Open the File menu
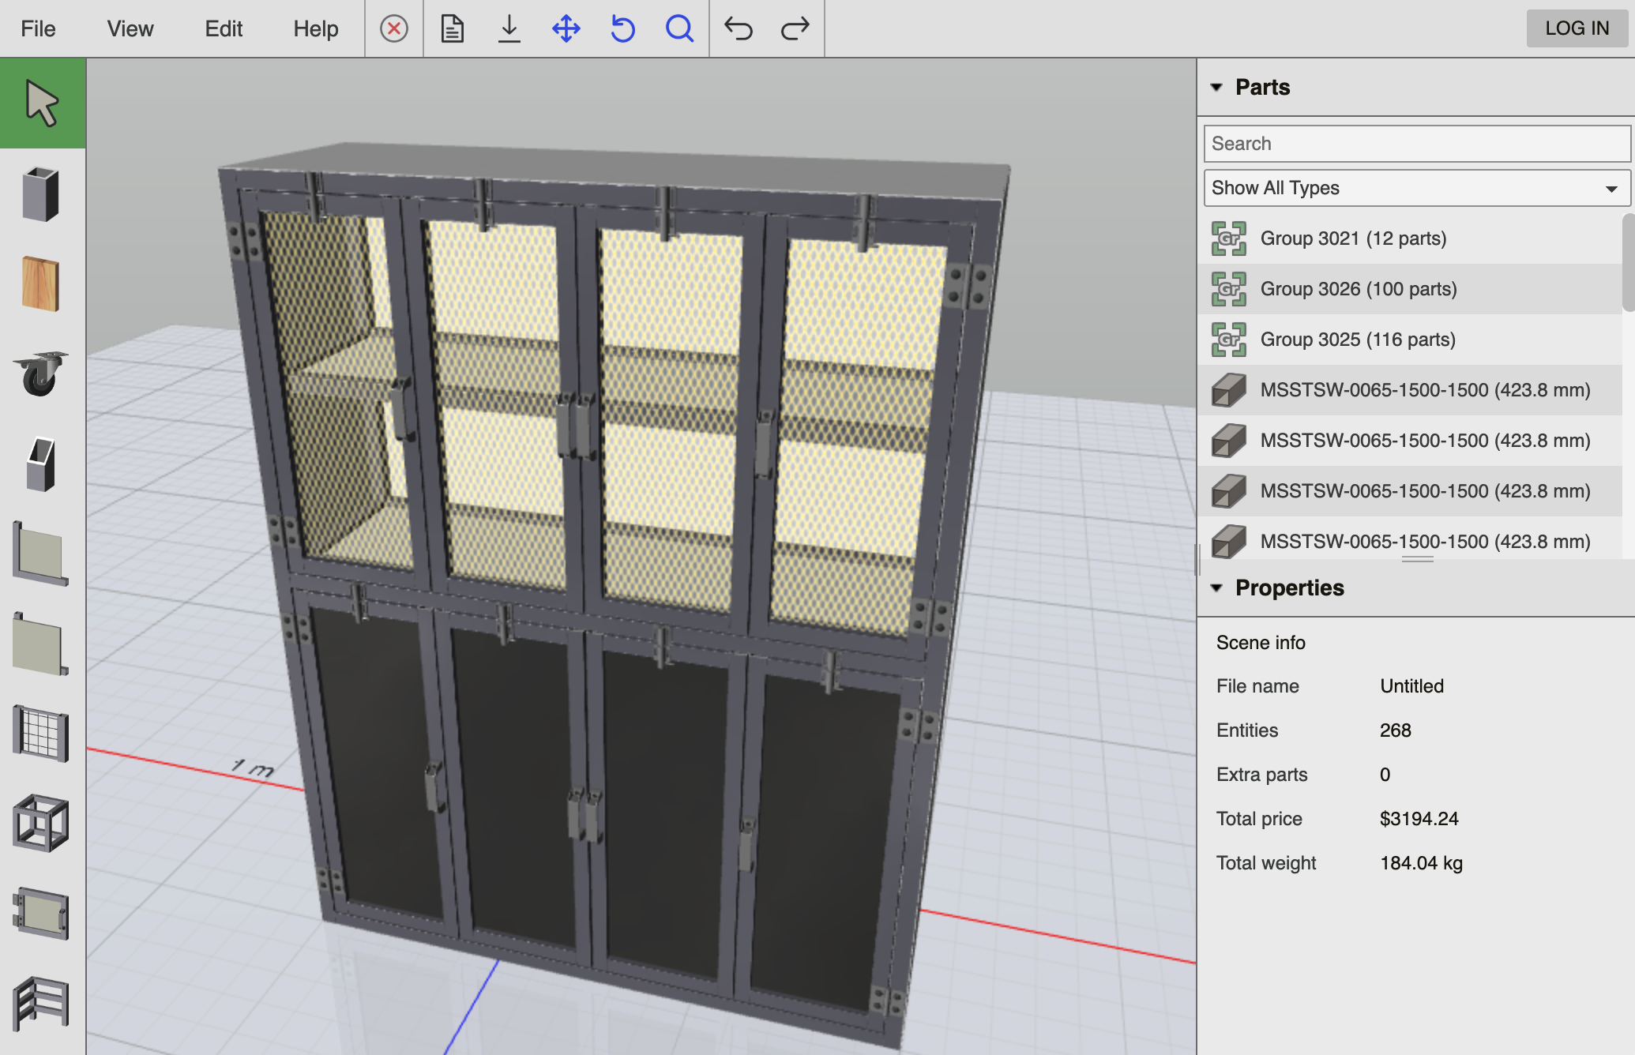This screenshot has height=1055, width=1635. tap(38, 29)
